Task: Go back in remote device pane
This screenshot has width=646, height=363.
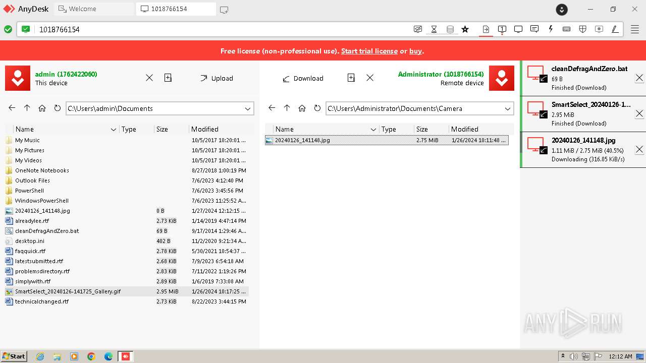Action: [x=272, y=108]
